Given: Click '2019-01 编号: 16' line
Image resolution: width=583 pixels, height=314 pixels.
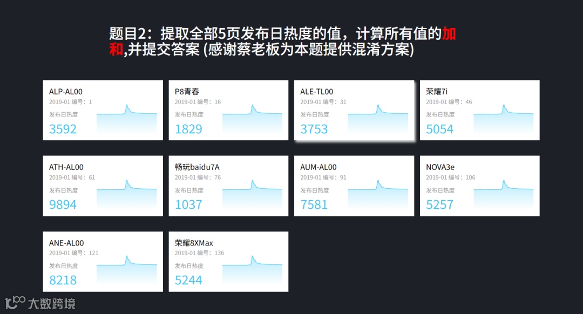Looking at the screenshot, I should [198, 102].
